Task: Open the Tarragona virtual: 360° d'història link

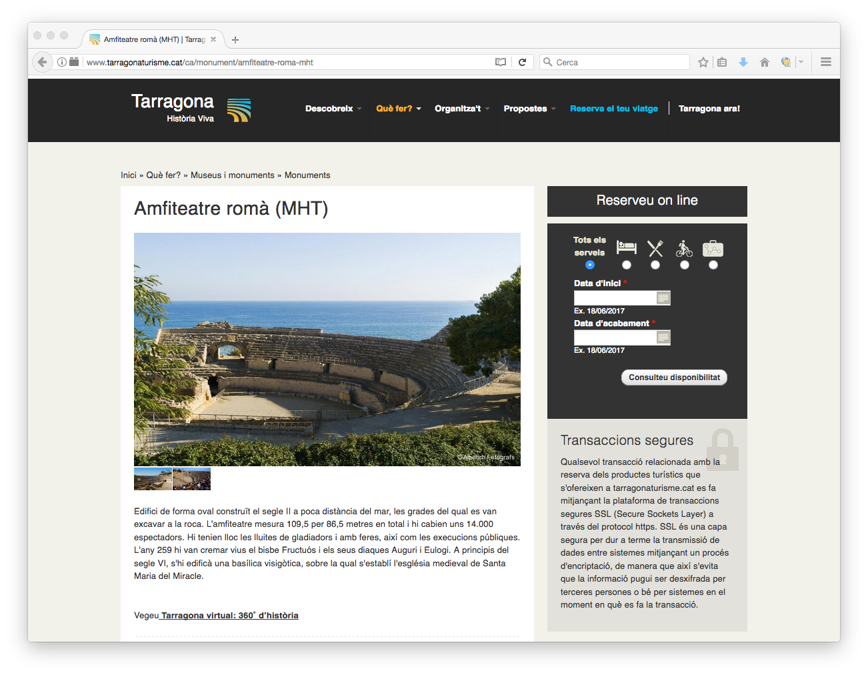Action: tap(229, 616)
